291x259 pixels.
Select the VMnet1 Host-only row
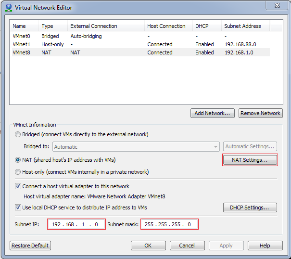(141, 44)
